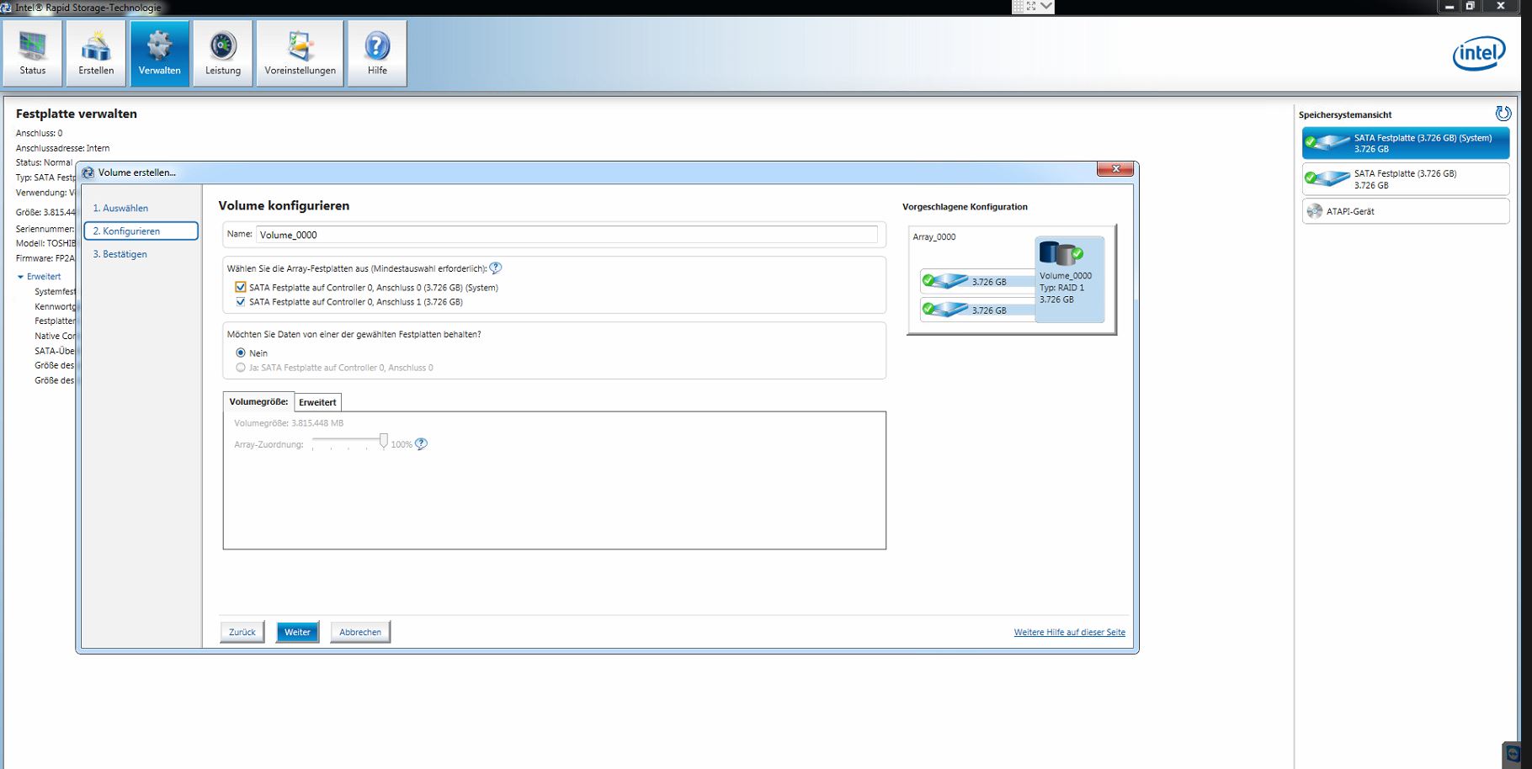Select the Verwalten toolbar section
This screenshot has width=1532, height=769.
160,53
